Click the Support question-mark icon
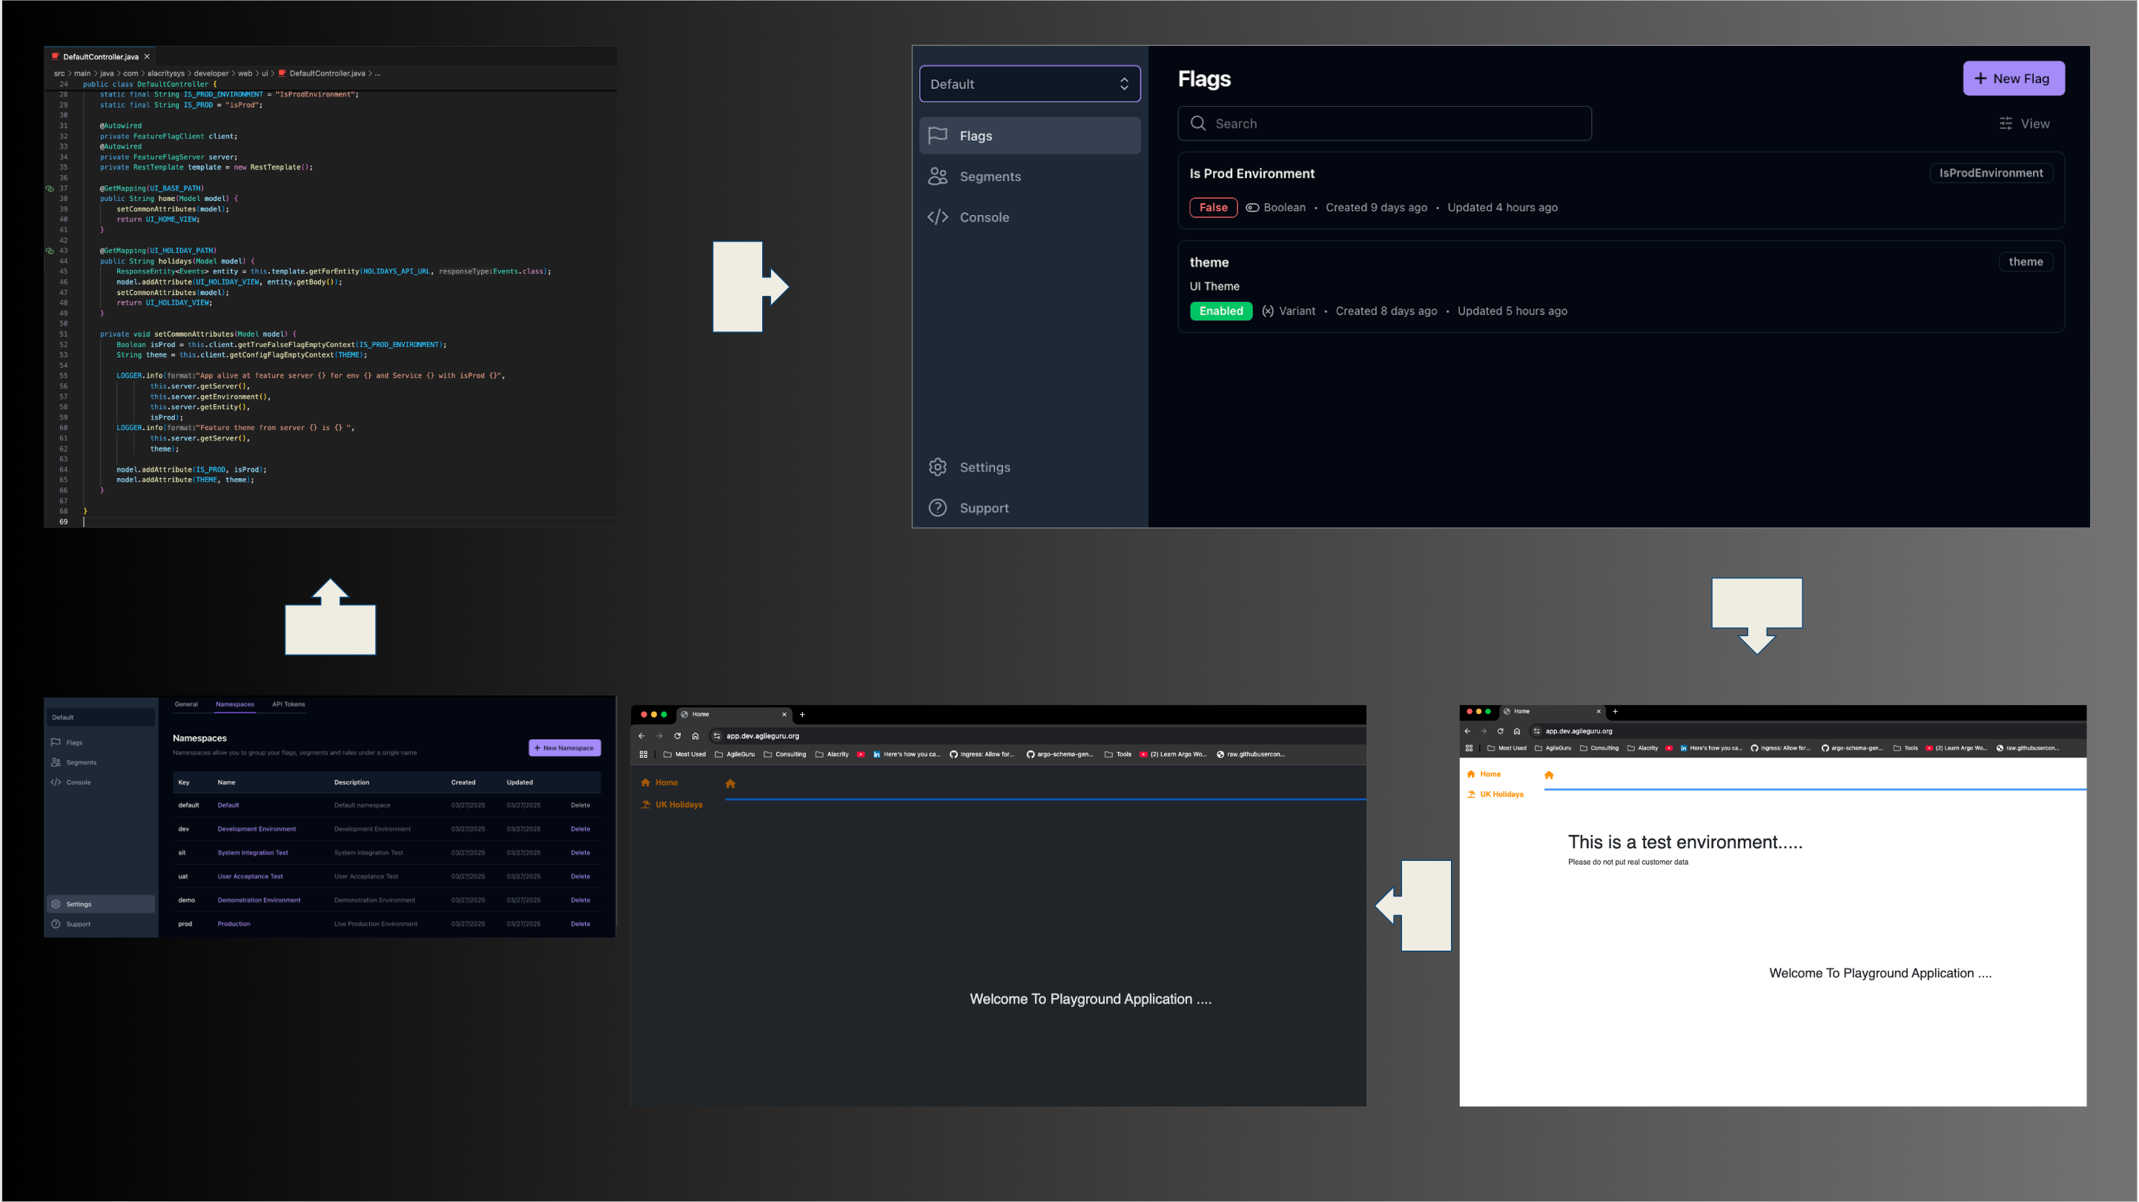This screenshot has height=1202, width=2139. (x=937, y=507)
